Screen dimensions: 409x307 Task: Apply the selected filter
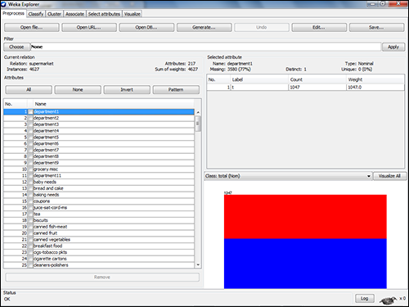(x=393, y=47)
